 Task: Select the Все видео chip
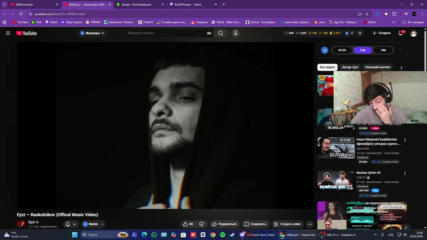pyautogui.click(x=327, y=67)
